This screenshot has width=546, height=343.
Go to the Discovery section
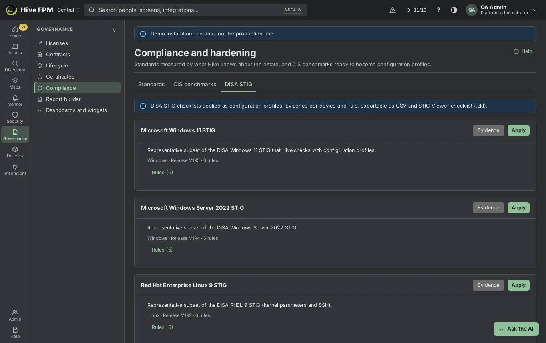15,66
